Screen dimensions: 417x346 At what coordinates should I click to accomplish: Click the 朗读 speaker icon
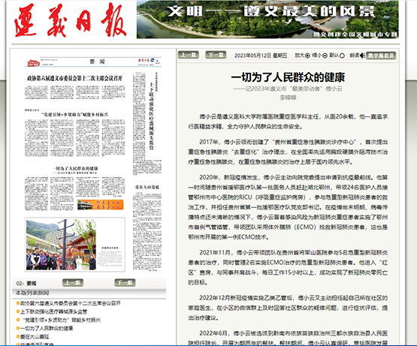pyautogui.click(x=362, y=56)
